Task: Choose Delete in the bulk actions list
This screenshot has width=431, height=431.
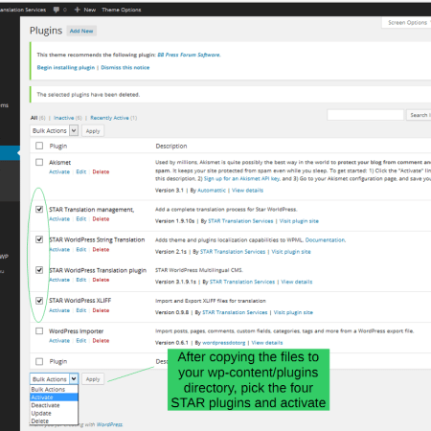Action: click(x=54, y=420)
